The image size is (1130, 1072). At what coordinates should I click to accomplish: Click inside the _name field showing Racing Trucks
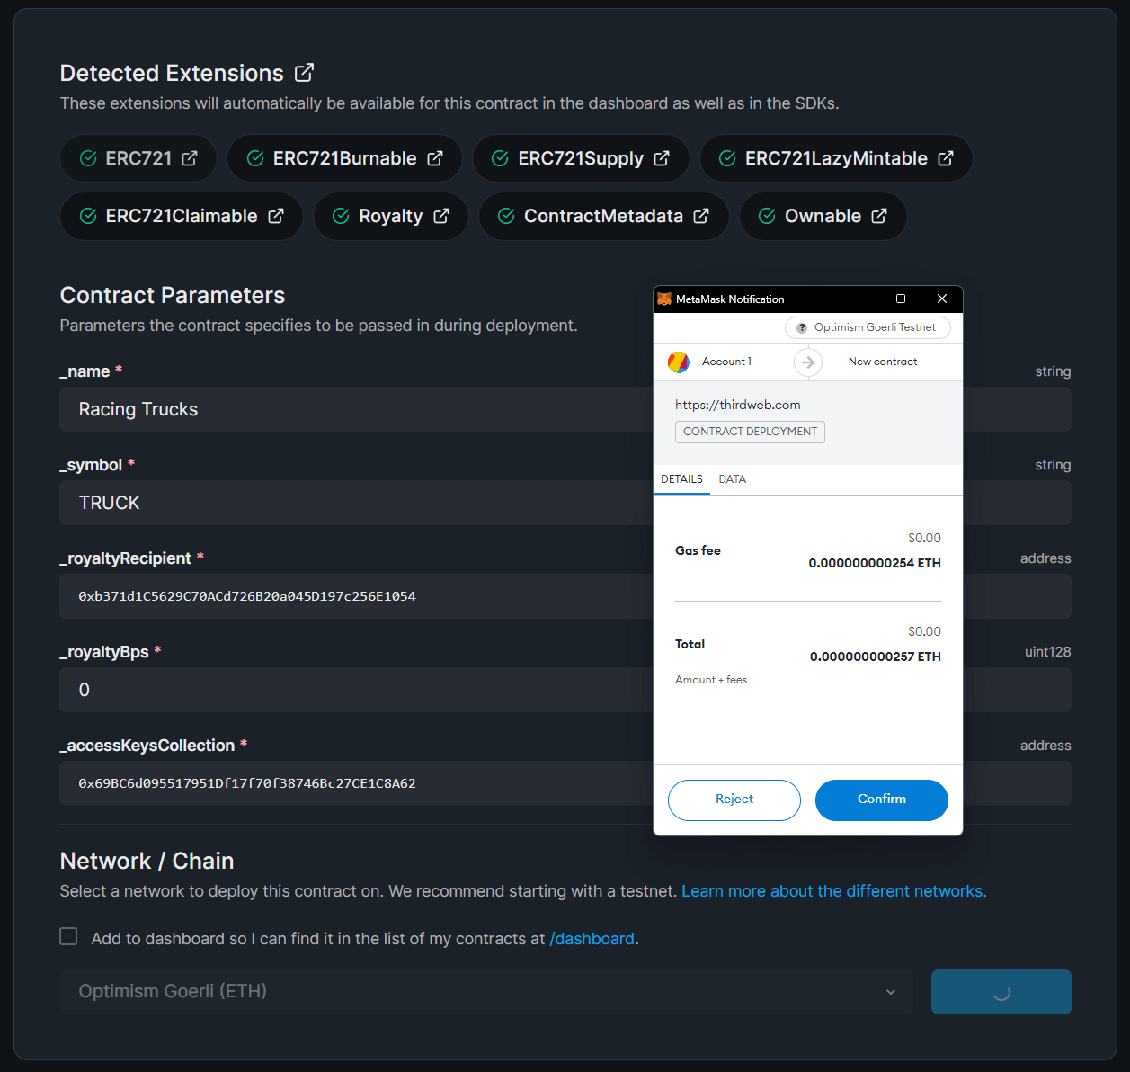pos(360,409)
